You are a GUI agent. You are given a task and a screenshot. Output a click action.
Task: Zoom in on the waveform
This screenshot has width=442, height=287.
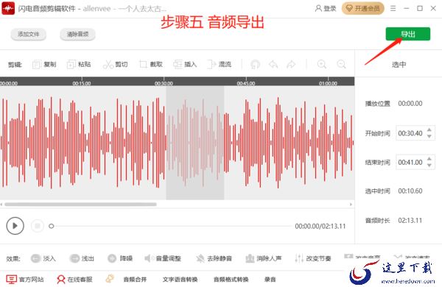[x=322, y=65]
